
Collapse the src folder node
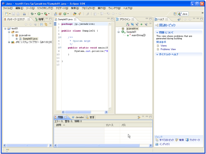[9, 32]
